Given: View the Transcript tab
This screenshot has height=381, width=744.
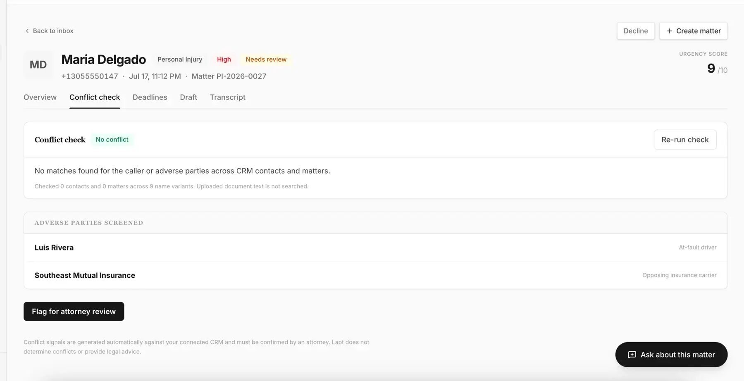Looking at the screenshot, I should pyautogui.click(x=228, y=98).
